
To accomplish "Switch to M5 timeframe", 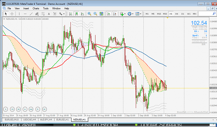I will click(153, 14).
